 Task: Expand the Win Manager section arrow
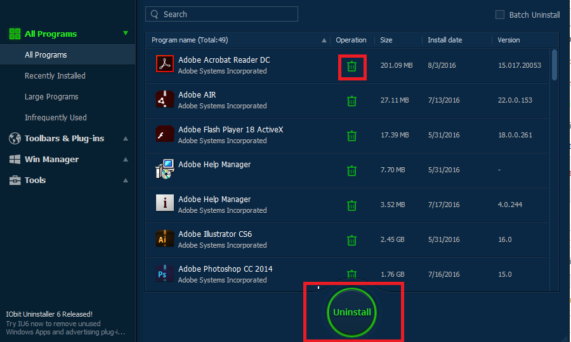coord(126,159)
